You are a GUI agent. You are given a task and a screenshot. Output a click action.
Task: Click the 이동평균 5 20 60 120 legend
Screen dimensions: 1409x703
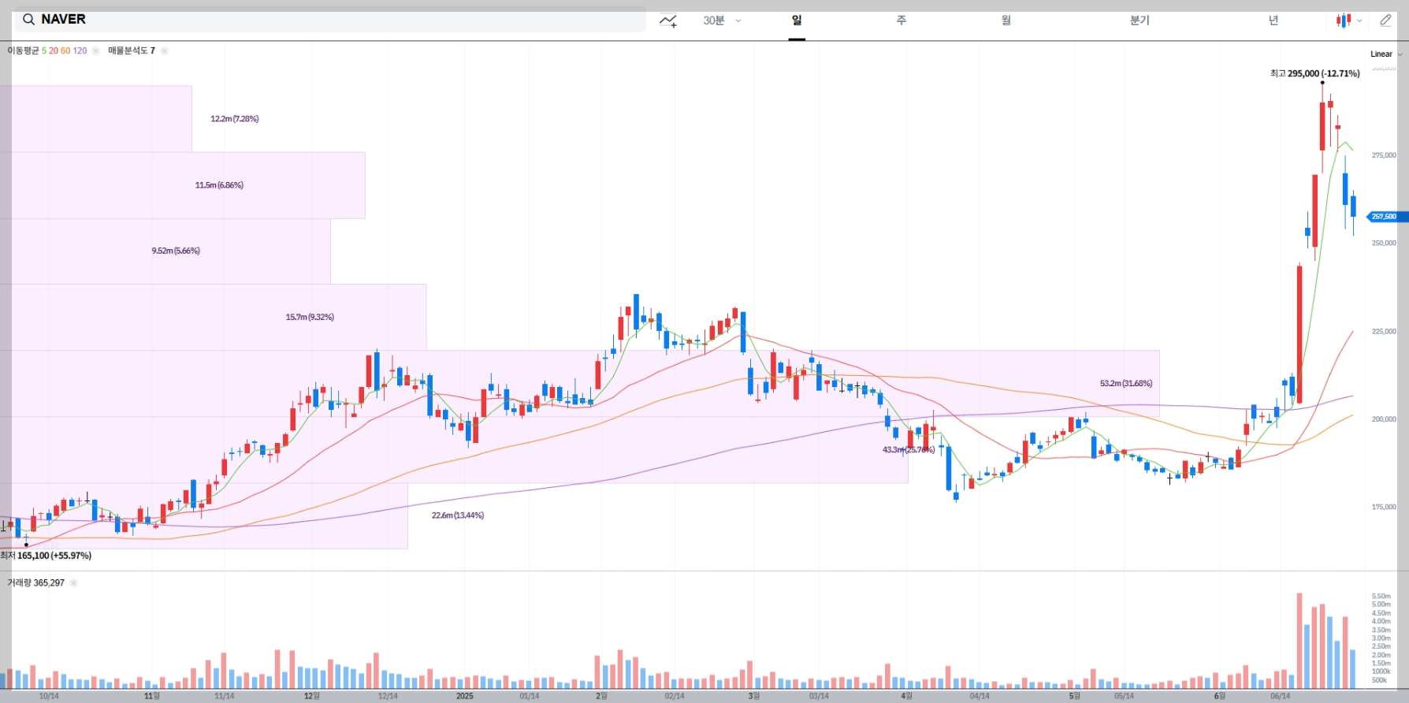coord(47,50)
